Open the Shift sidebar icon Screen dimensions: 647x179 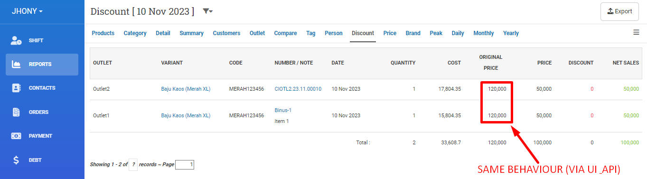tap(16, 40)
